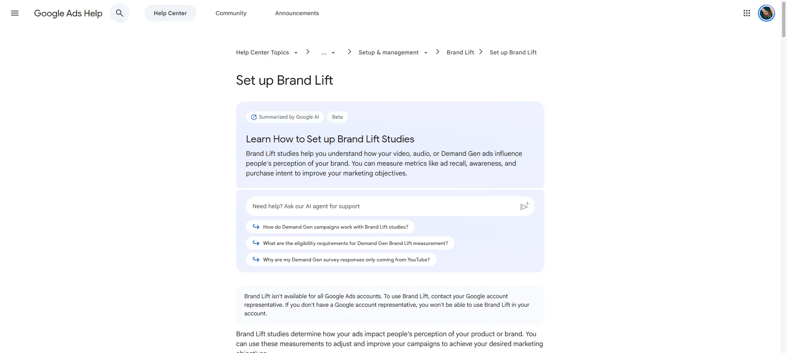Viewport: 787px width, 353px height.
Task: Focus the Ask our AI agent field
Action: [x=381, y=206]
